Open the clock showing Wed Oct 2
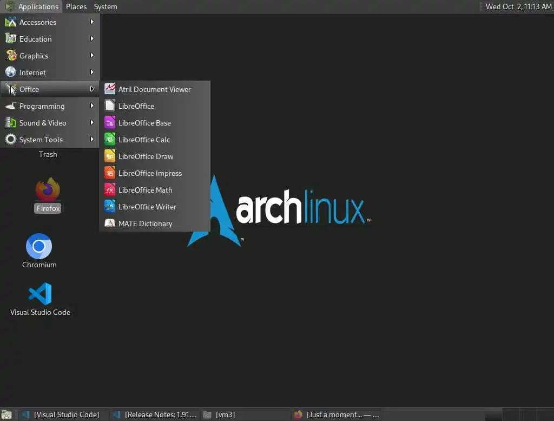The width and height of the screenshot is (554, 421). (x=518, y=6)
